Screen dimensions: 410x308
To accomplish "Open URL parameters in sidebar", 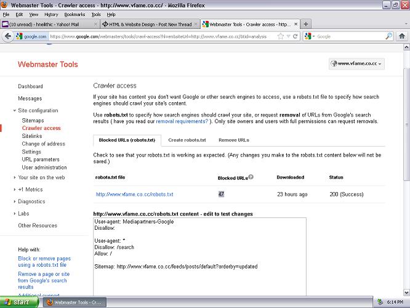I will click(41, 160).
